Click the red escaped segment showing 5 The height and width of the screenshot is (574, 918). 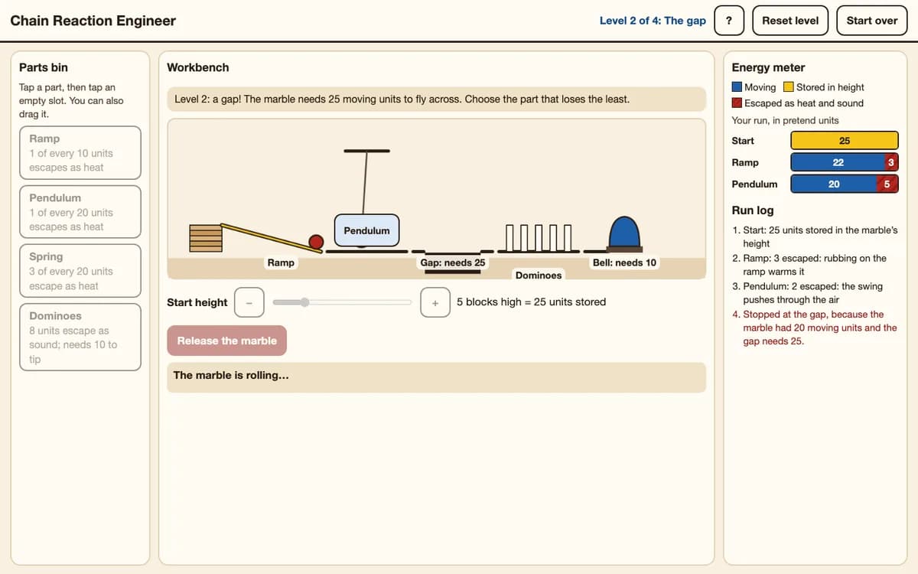[887, 184]
